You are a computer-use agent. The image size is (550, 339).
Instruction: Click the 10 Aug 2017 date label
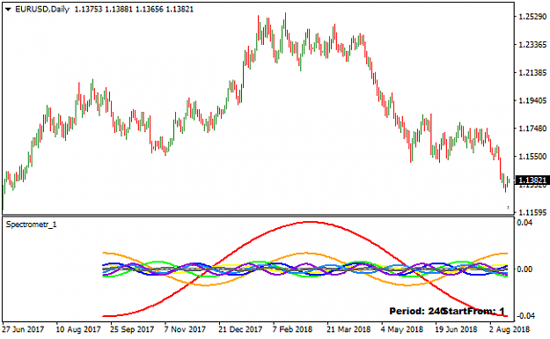coord(78,329)
